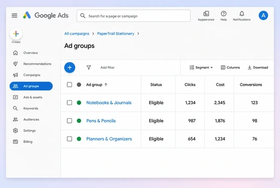Sort by Ad group column header
The height and width of the screenshot is (188, 280).
[x=94, y=85]
